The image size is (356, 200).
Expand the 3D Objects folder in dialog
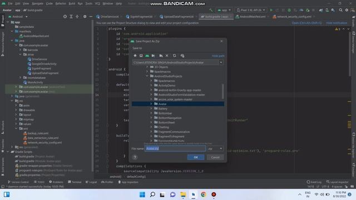pyautogui.click(x=147, y=67)
